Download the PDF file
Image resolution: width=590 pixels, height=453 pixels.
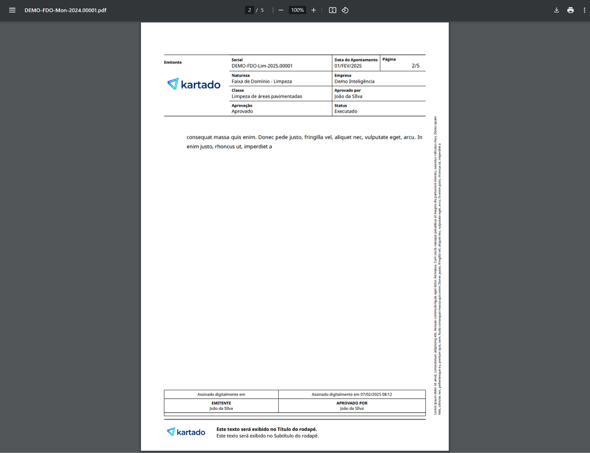556,10
